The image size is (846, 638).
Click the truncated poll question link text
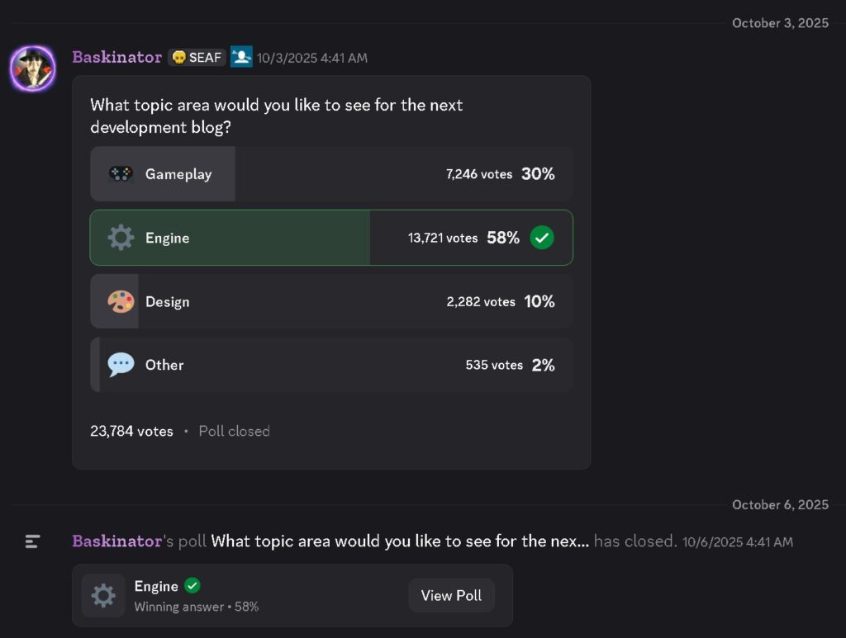(400, 541)
